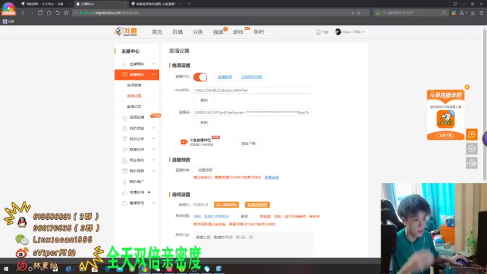Expand the 主播相关 sidebar section
The height and width of the screenshot is (274, 487).
point(153,64)
